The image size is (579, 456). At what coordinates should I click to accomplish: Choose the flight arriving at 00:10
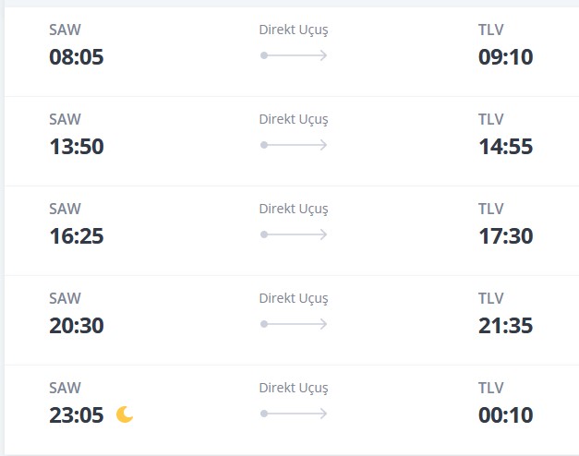(x=505, y=415)
